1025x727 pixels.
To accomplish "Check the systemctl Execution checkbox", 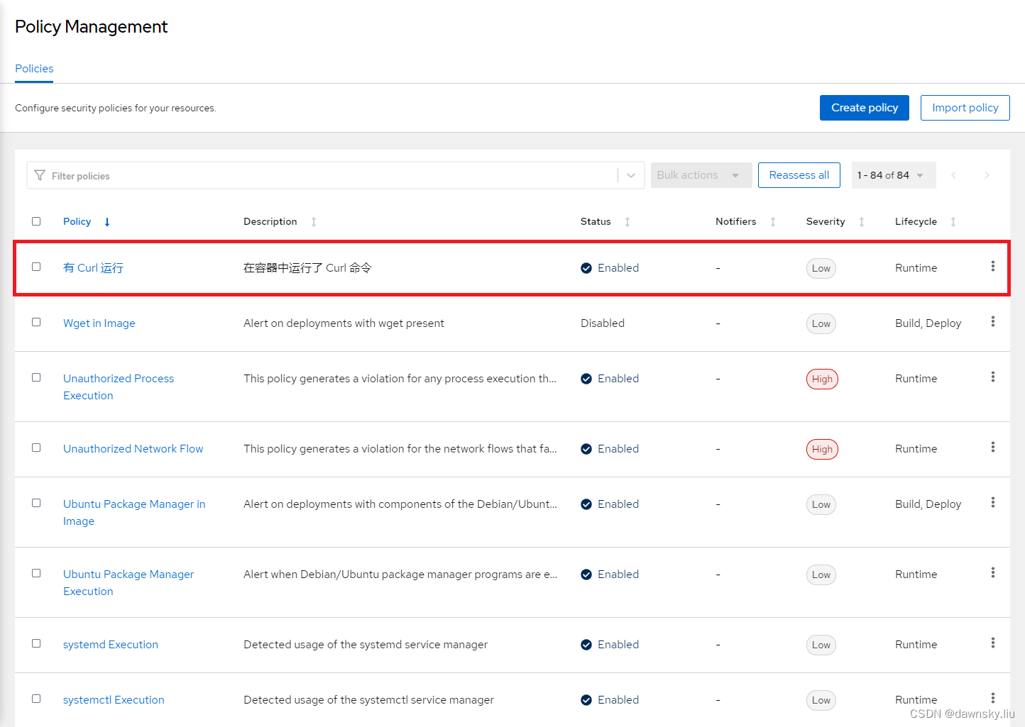I will click(36, 699).
